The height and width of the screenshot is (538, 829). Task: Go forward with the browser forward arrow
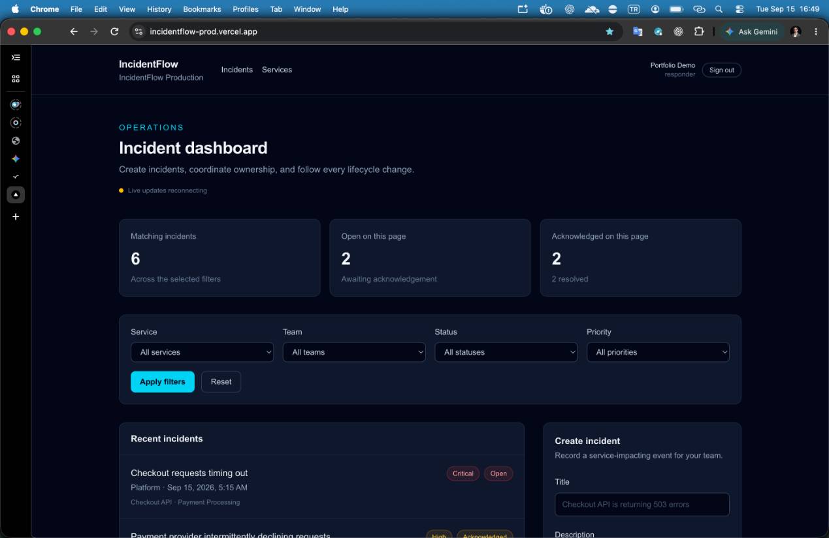pos(94,31)
